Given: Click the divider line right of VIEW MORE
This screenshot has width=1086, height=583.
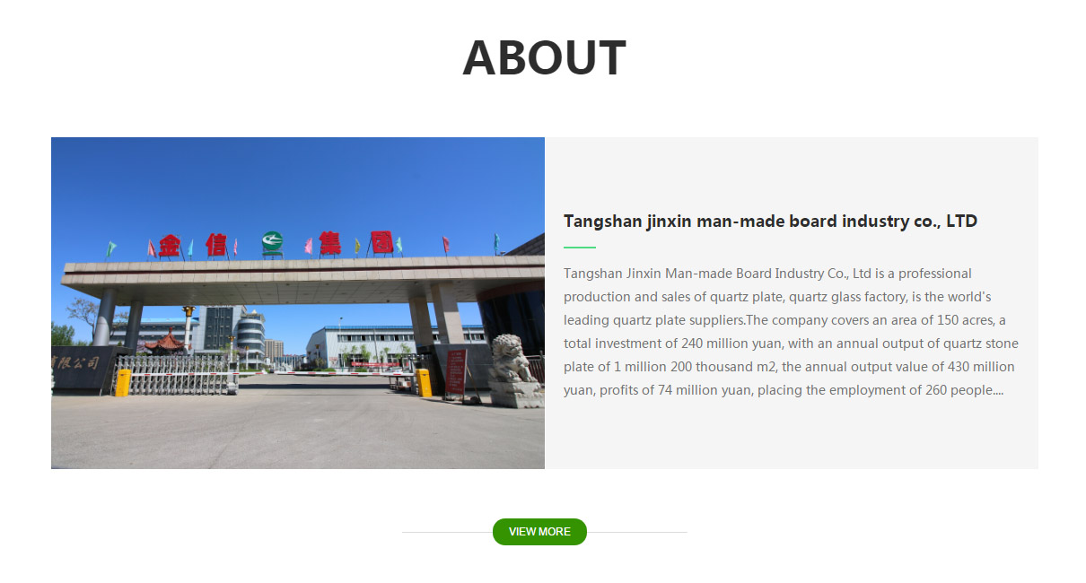Looking at the screenshot, I should coord(637,532).
